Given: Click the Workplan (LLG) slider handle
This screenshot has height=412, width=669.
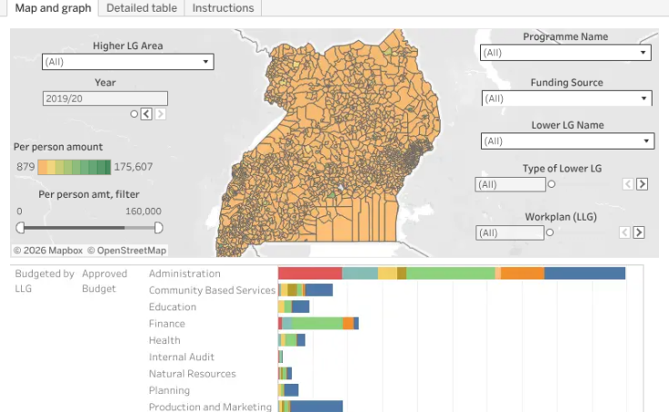Looking at the screenshot, I should [x=550, y=232].
